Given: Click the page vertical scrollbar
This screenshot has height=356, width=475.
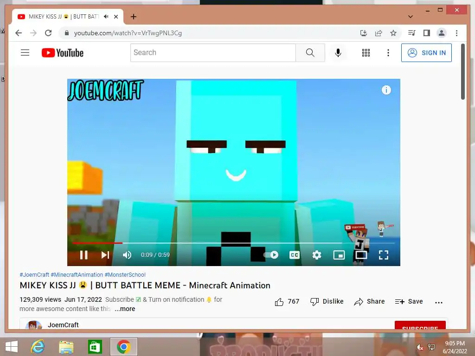Looking at the screenshot, I should click(462, 72).
